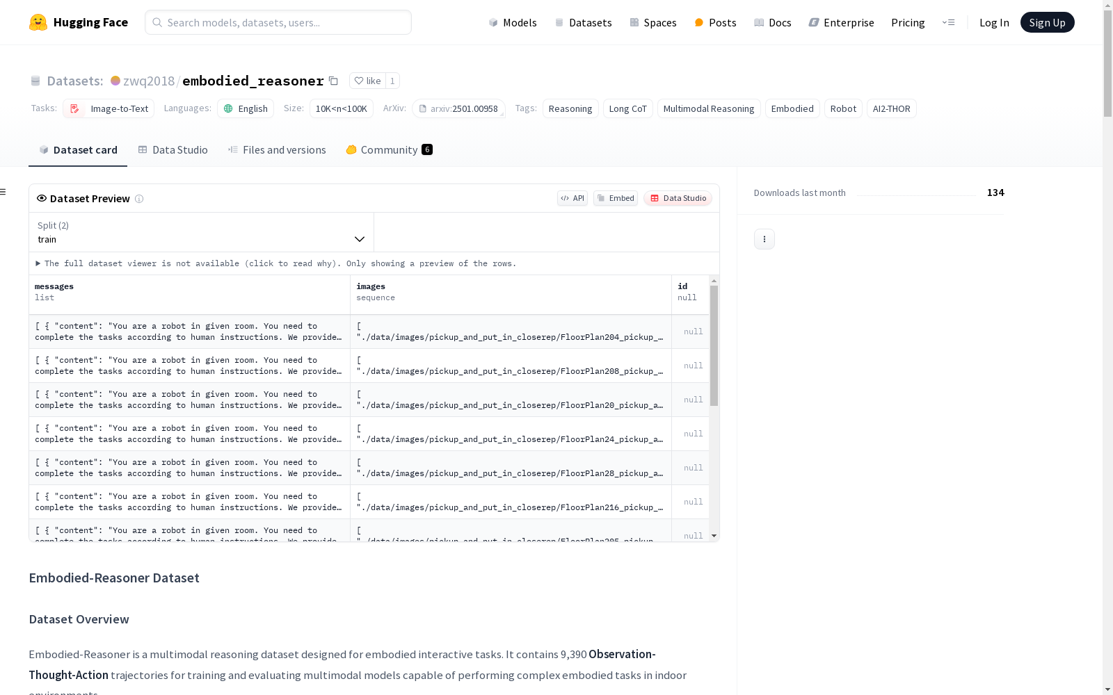Open the Docs navigation link
Image resolution: width=1113 pixels, height=695 pixels.
coord(772,22)
